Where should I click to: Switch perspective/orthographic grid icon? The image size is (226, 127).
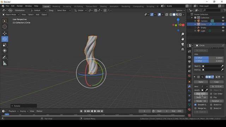[x=183, y=49]
